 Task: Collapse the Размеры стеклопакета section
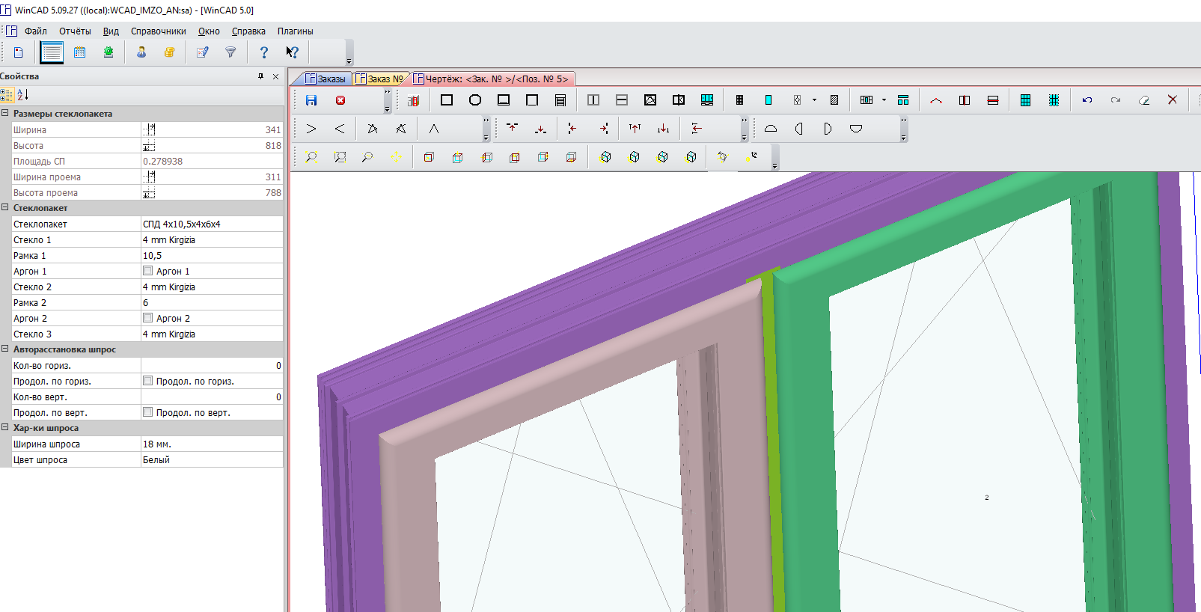click(5, 114)
